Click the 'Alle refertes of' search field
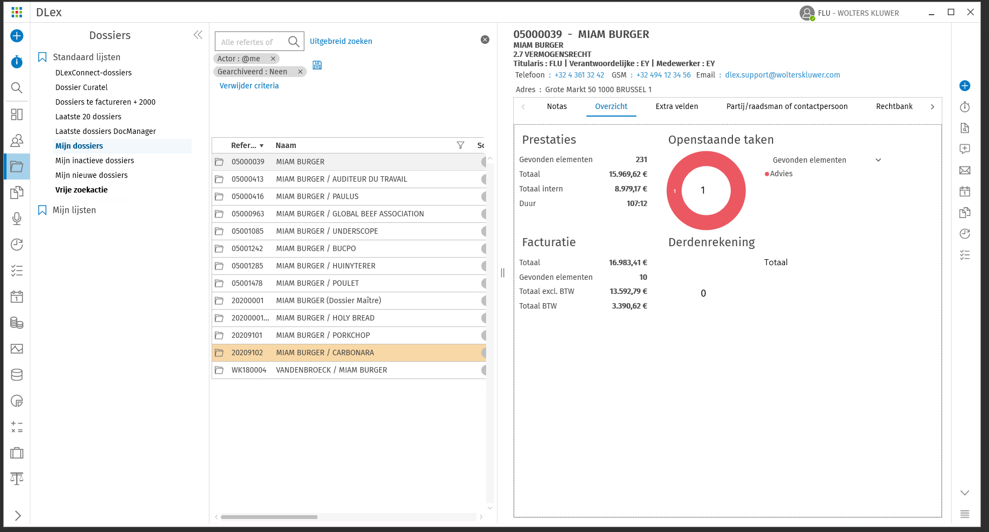The height and width of the screenshot is (532, 989). click(251, 42)
